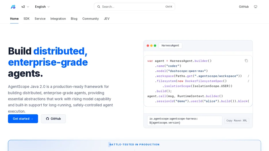Image resolution: width=269 pixels, height=151 pixels.
Task: Open the Blog tab
Action: (74, 19)
